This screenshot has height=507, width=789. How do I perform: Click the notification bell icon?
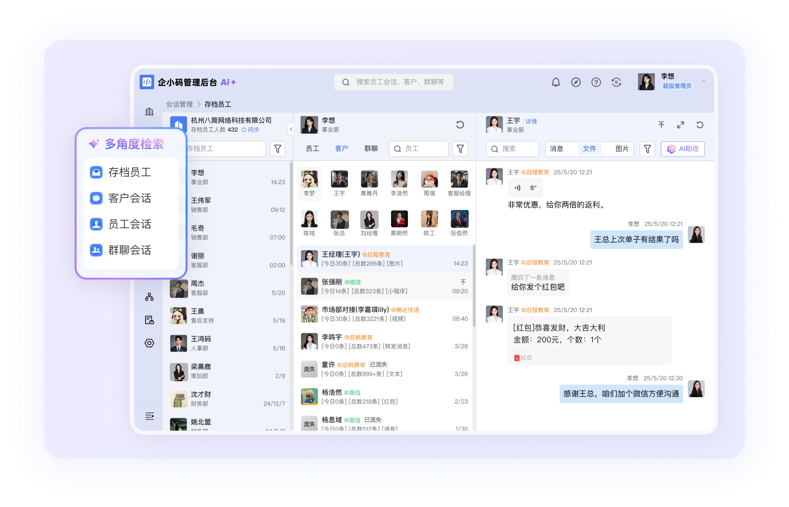[x=556, y=82]
